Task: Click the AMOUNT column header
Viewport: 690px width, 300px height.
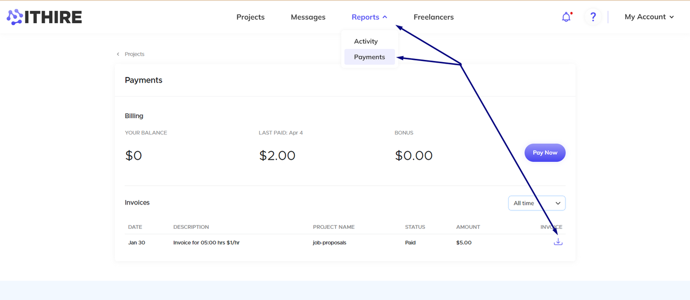Action: point(468,227)
